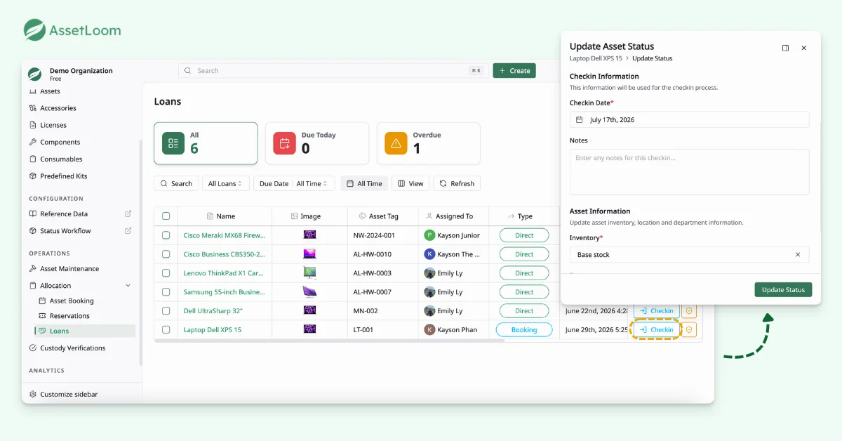Toggle the panel layout icon in dialog
842x441 pixels.
pyautogui.click(x=785, y=48)
